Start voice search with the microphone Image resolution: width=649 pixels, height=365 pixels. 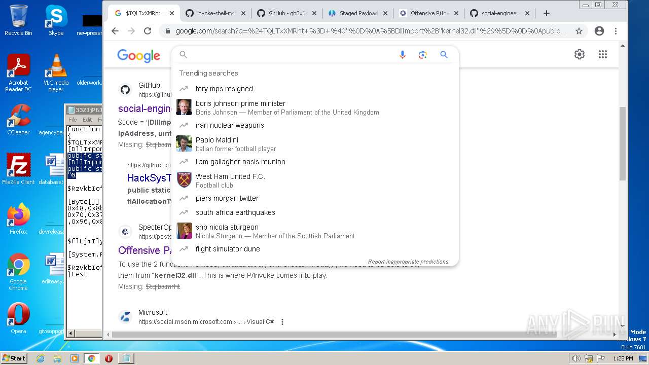click(x=403, y=55)
